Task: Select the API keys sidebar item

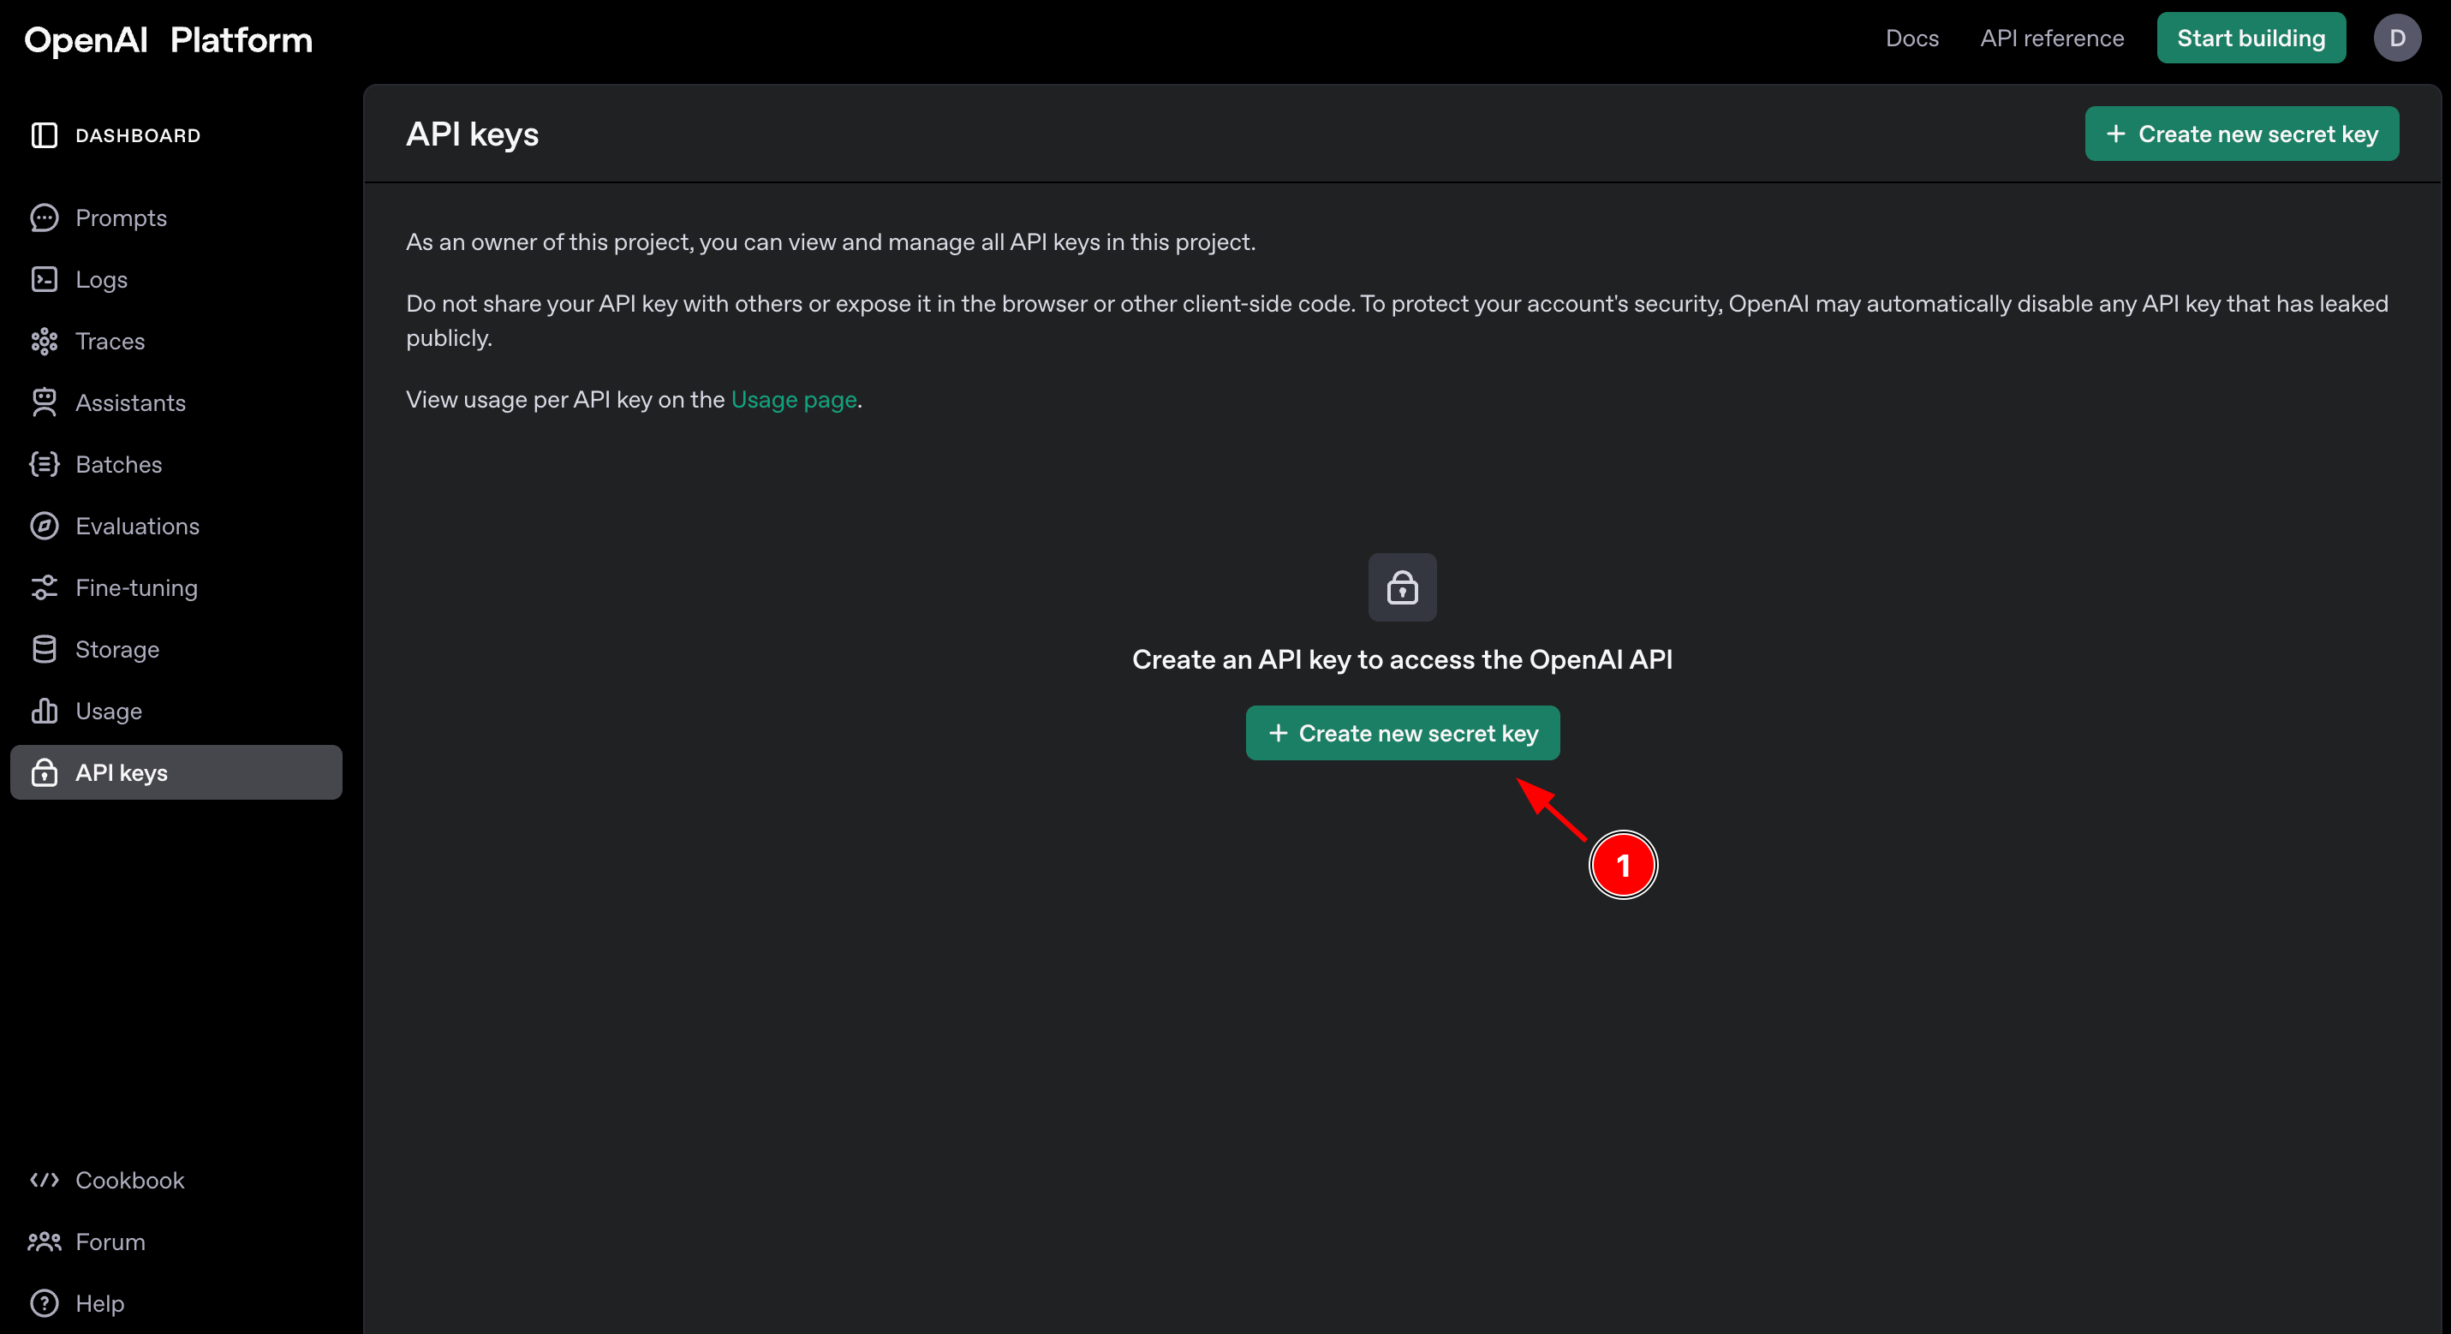Action: pos(176,772)
